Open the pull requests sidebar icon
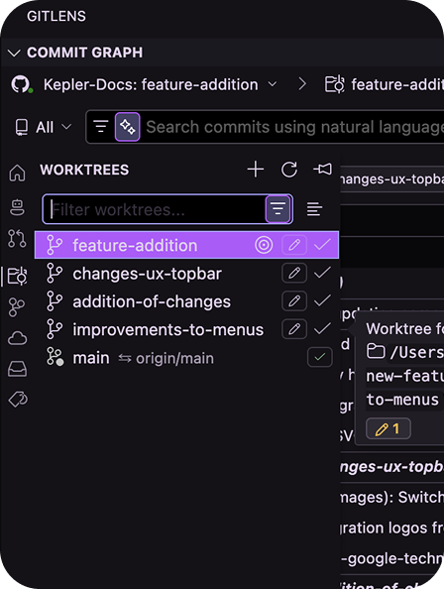The width and height of the screenshot is (444, 589). click(x=17, y=239)
